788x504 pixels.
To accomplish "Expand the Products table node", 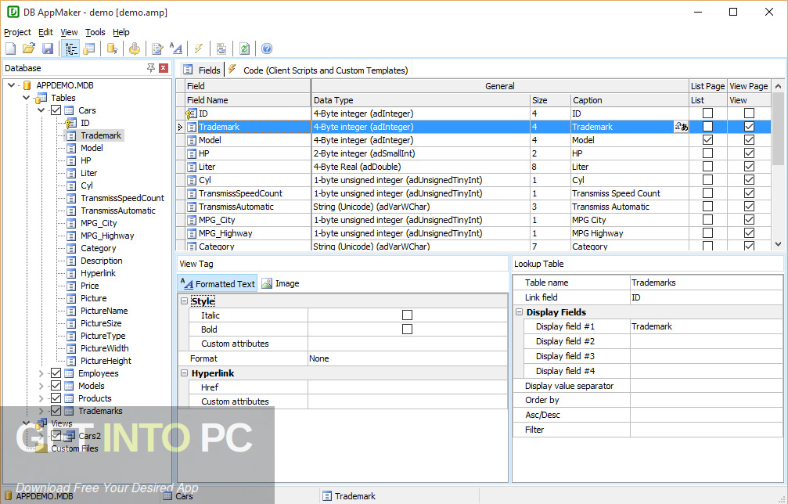I will pyautogui.click(x=41, y=398).
